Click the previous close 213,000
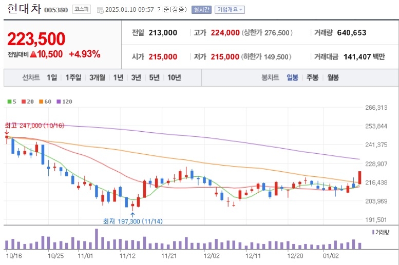The height and width of the screenshot is (265, 399). coord(163,33)
